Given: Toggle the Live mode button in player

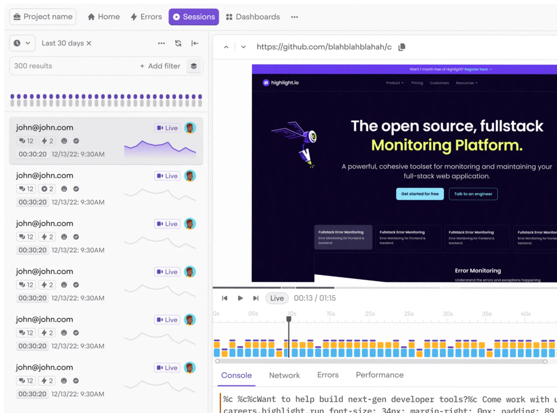Looking at the screenshot, I should coord(277,298).
